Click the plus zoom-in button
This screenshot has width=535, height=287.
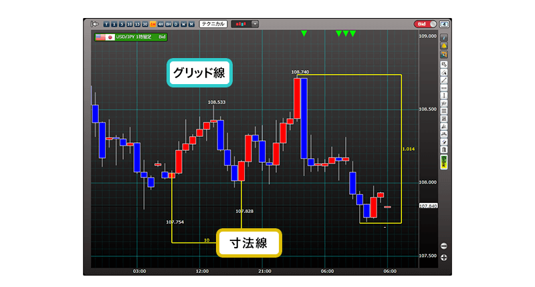(444, 258)
